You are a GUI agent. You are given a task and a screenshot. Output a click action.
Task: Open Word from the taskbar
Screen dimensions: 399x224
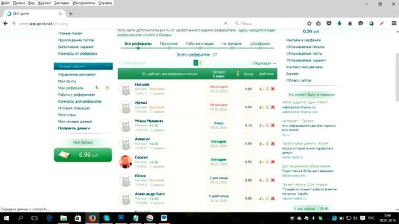point(164,218)
